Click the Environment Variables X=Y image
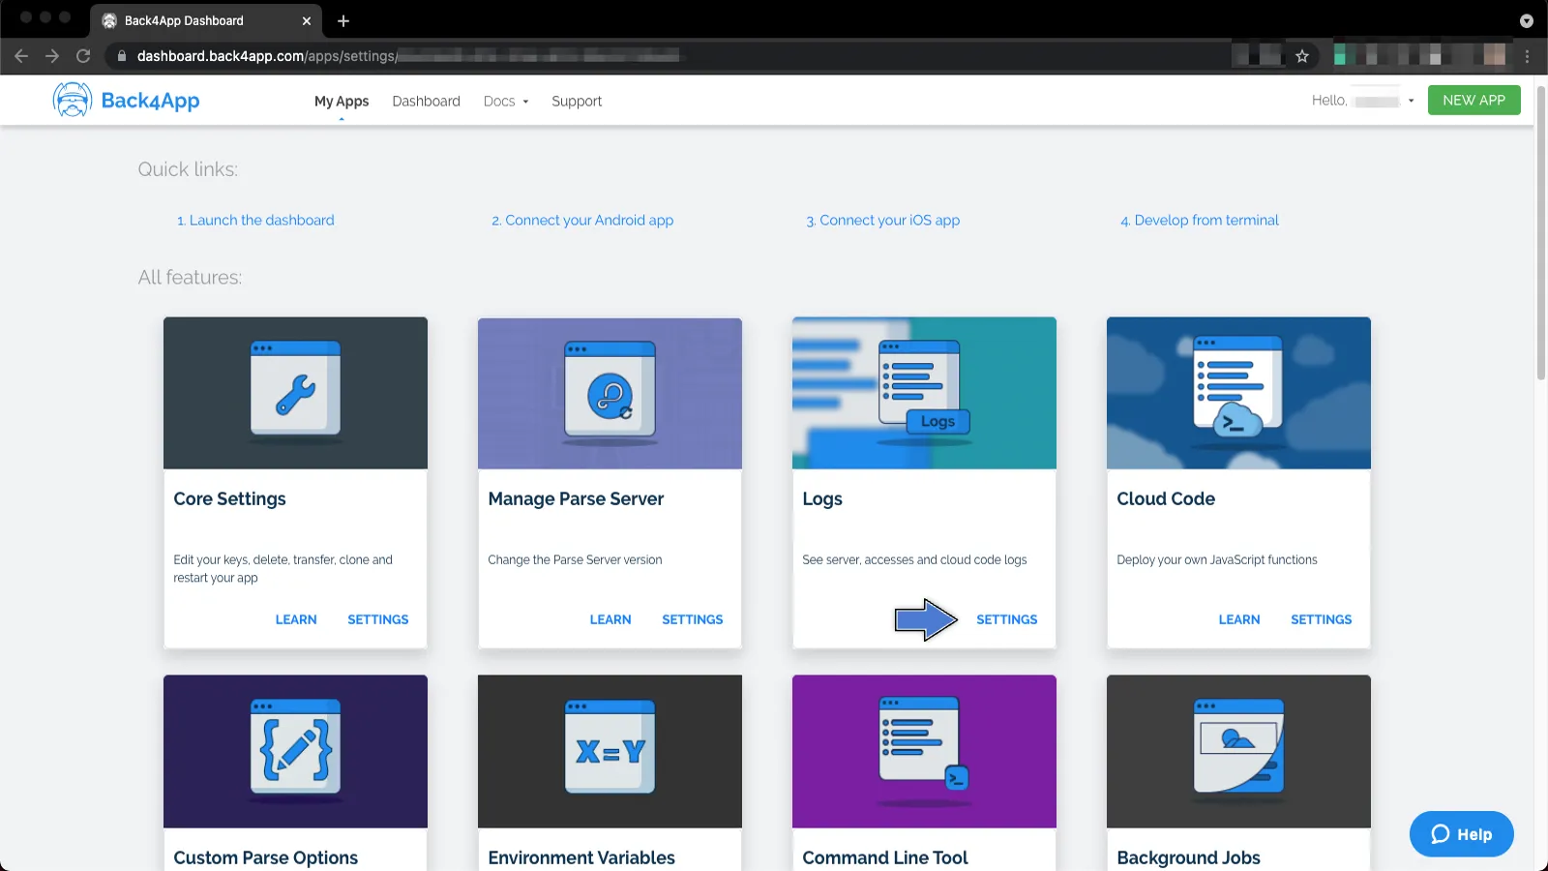 (610, 751)
